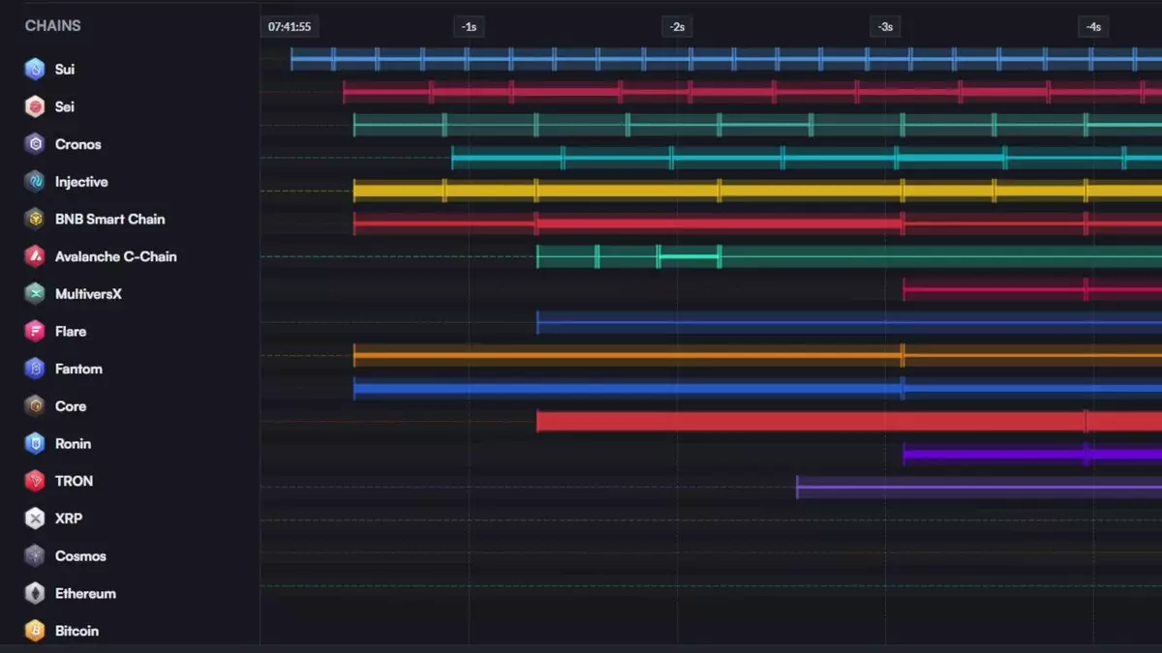Click the -3s timeline marker
Viewport: 1162px width, 653px height.
885,27
